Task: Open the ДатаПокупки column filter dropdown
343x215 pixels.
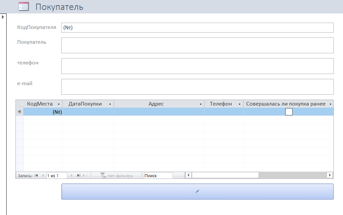Action: pos(110,104)
